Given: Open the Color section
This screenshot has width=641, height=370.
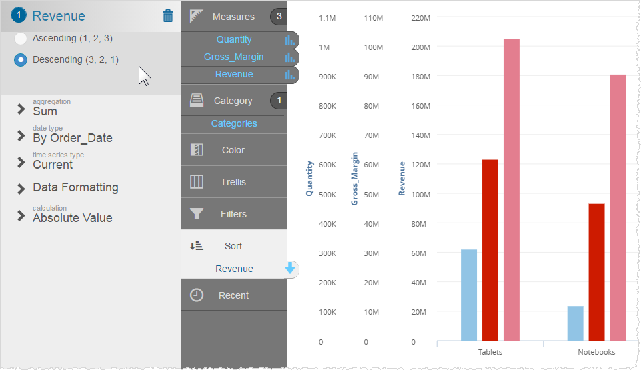Looking at the screenshot, I should pyautogui.click(x=233, y=150).
